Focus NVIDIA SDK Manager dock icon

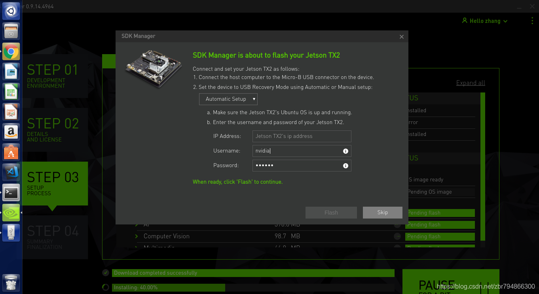[x=11, y=213]
